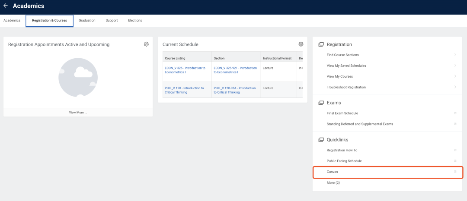Image resolution: width=467 pixels, height=201 pixels.
Task: Expand Find Course Sections chevron
Action: (x=455, y=55)
